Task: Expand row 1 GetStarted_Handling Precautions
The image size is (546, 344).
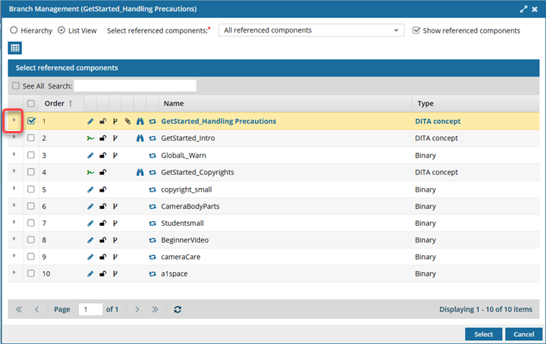Action: [x=14, y=120]
